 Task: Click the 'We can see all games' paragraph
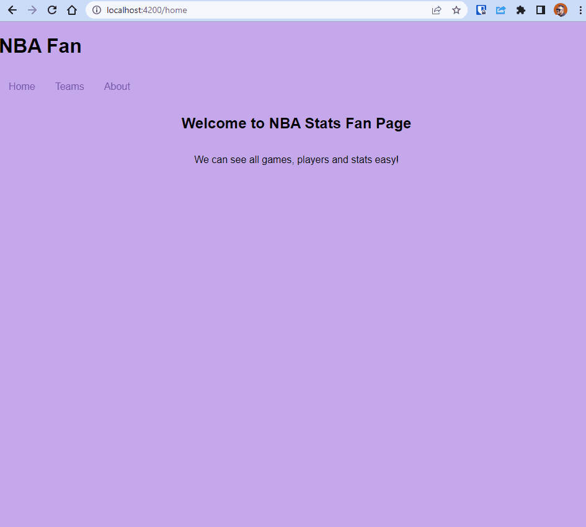coord(296,159)
